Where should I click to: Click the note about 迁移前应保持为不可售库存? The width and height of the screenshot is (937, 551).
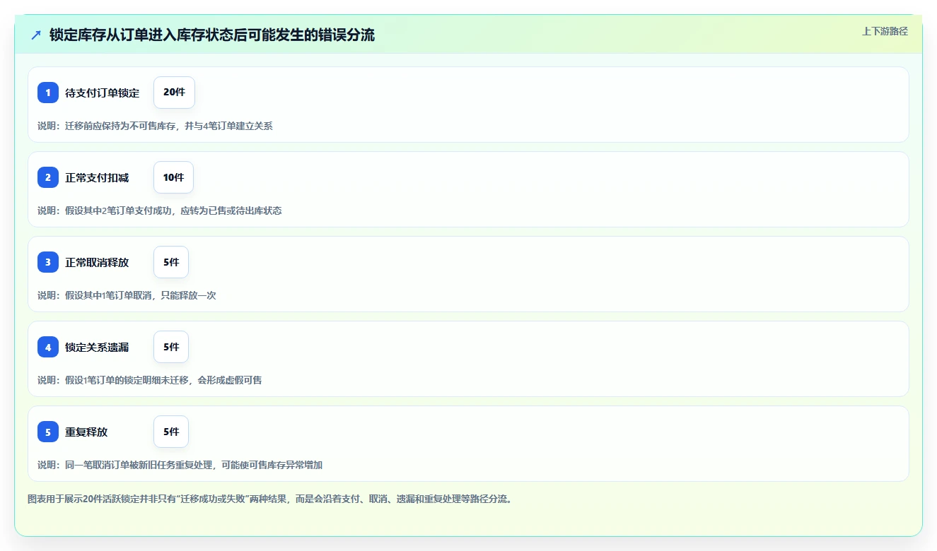pos(155,126)
